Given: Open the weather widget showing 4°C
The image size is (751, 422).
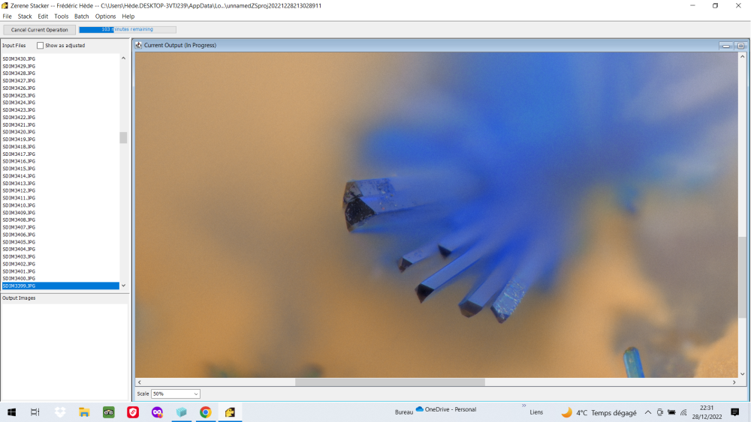Looking at the screenshot, I should pos(599,412).
